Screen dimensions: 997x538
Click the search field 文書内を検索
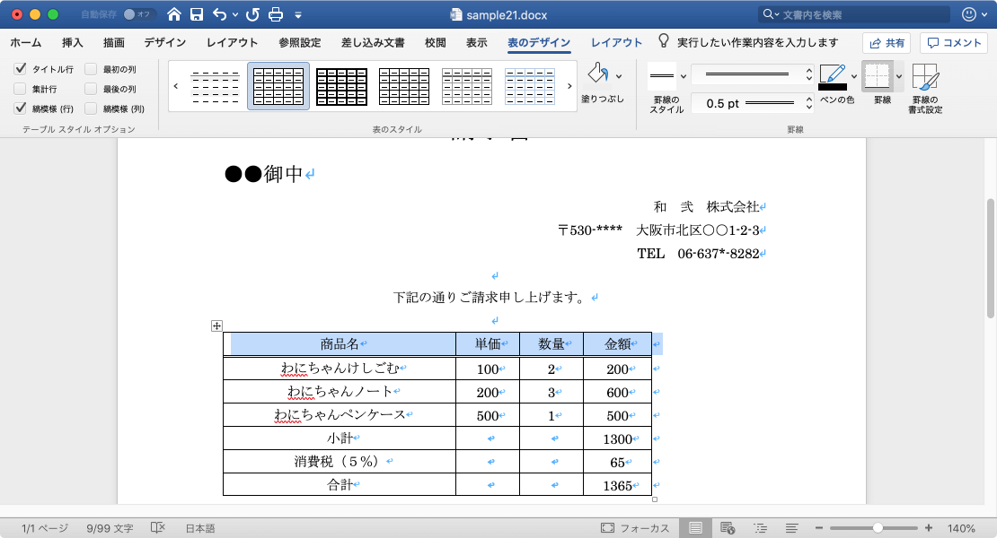click(x=854, y=14)
